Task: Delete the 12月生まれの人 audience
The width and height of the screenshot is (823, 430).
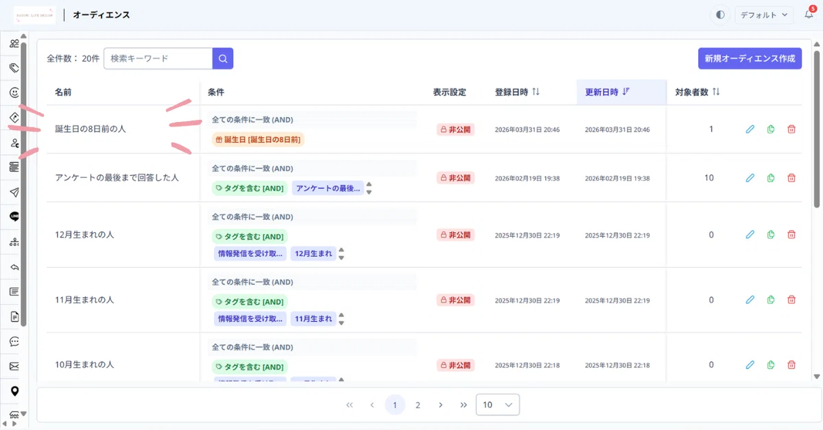Action: click(791, 234)
